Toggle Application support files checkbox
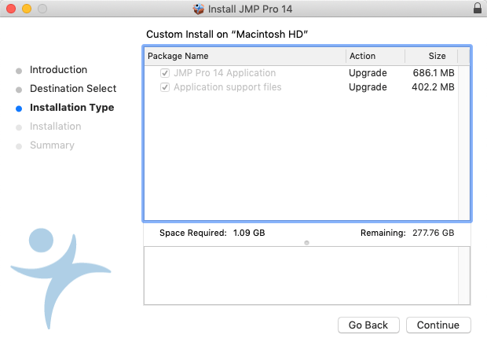This screenshot has height=338, width=487. click(165, 87)
